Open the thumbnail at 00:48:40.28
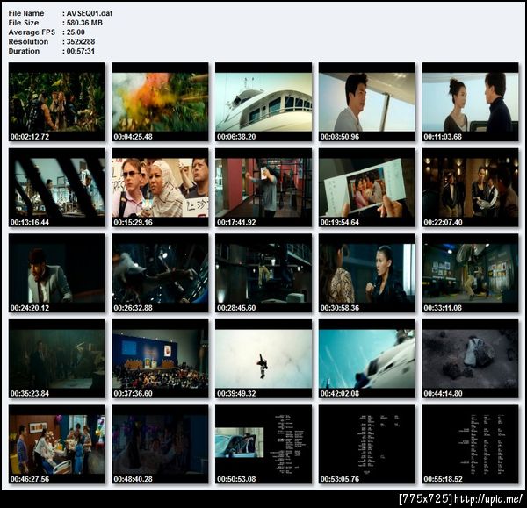 pos(160,444)
